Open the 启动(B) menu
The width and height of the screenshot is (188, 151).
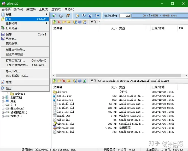31,9
